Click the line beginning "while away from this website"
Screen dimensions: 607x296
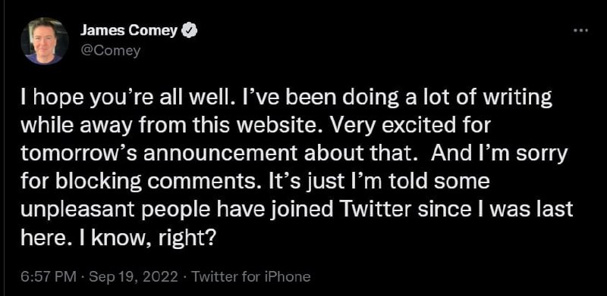(256, 127)
